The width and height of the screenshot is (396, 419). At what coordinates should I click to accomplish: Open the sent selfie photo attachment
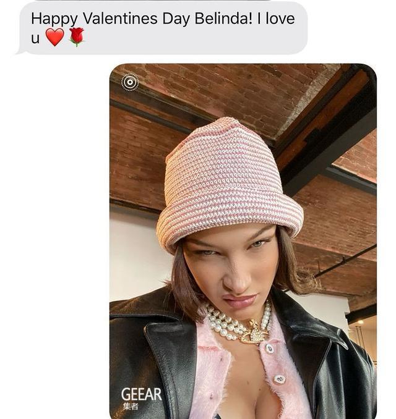click(x=243, y=241)
